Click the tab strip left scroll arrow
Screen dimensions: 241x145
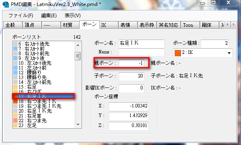click(x=227, y=24)
